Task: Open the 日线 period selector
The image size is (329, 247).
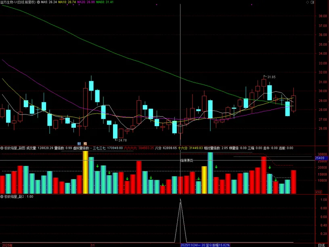Action: click(x=321, y=245)
